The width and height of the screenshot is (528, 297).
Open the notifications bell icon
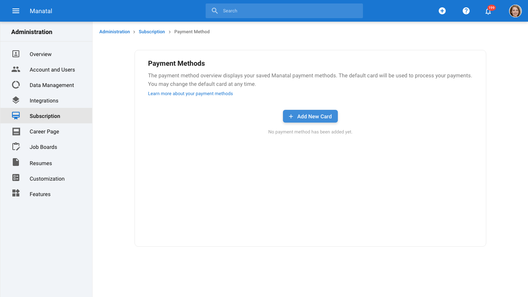point(488,11)
